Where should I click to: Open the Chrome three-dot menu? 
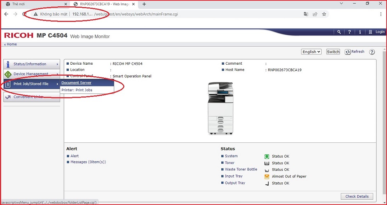point(381,14)
